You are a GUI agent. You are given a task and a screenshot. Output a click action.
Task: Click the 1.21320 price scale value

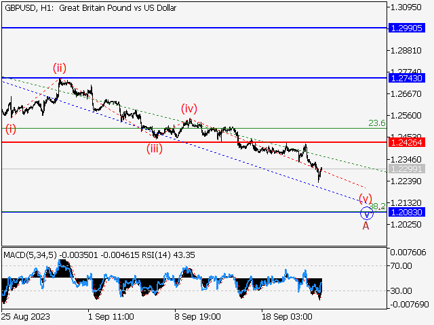[x=406, y=203]
